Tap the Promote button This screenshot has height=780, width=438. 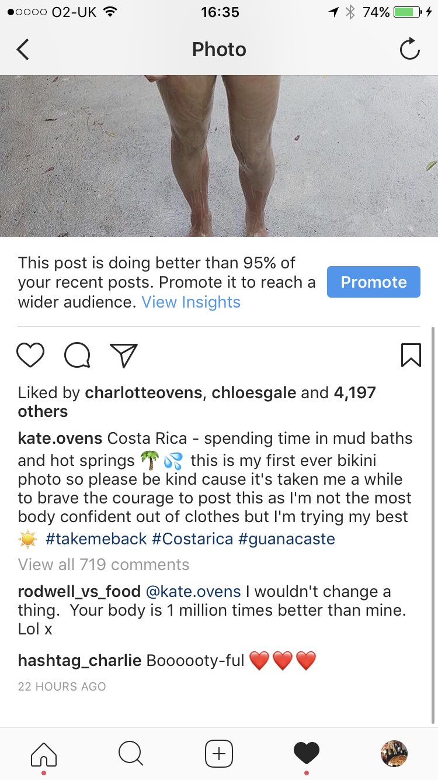tap(373, 281)
